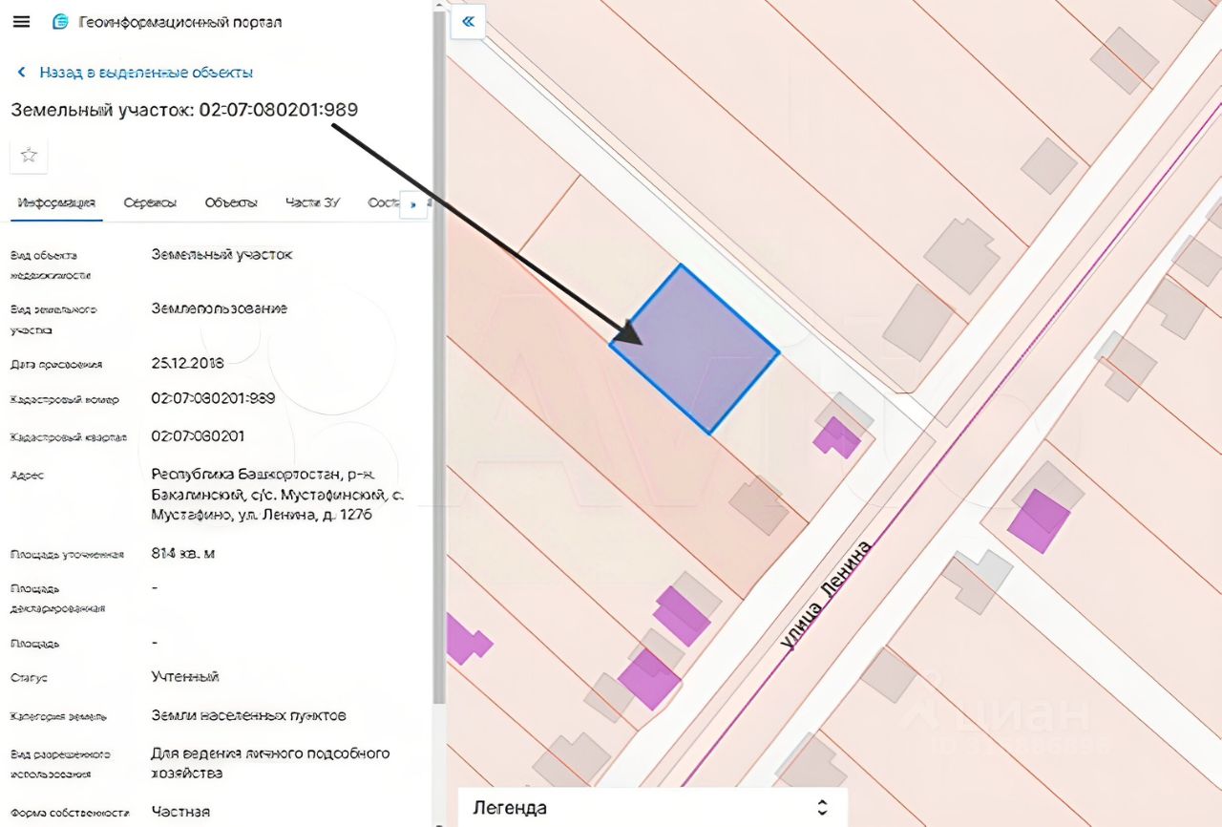The height and width of the screenshot is (827, 1222).
Task: Show more tabs with right arrow button
Action: click(x=413, y=204)
